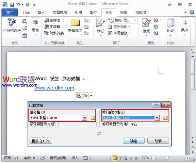Click the www.wordlm.com hyperlink in document

tap(54, 88)
